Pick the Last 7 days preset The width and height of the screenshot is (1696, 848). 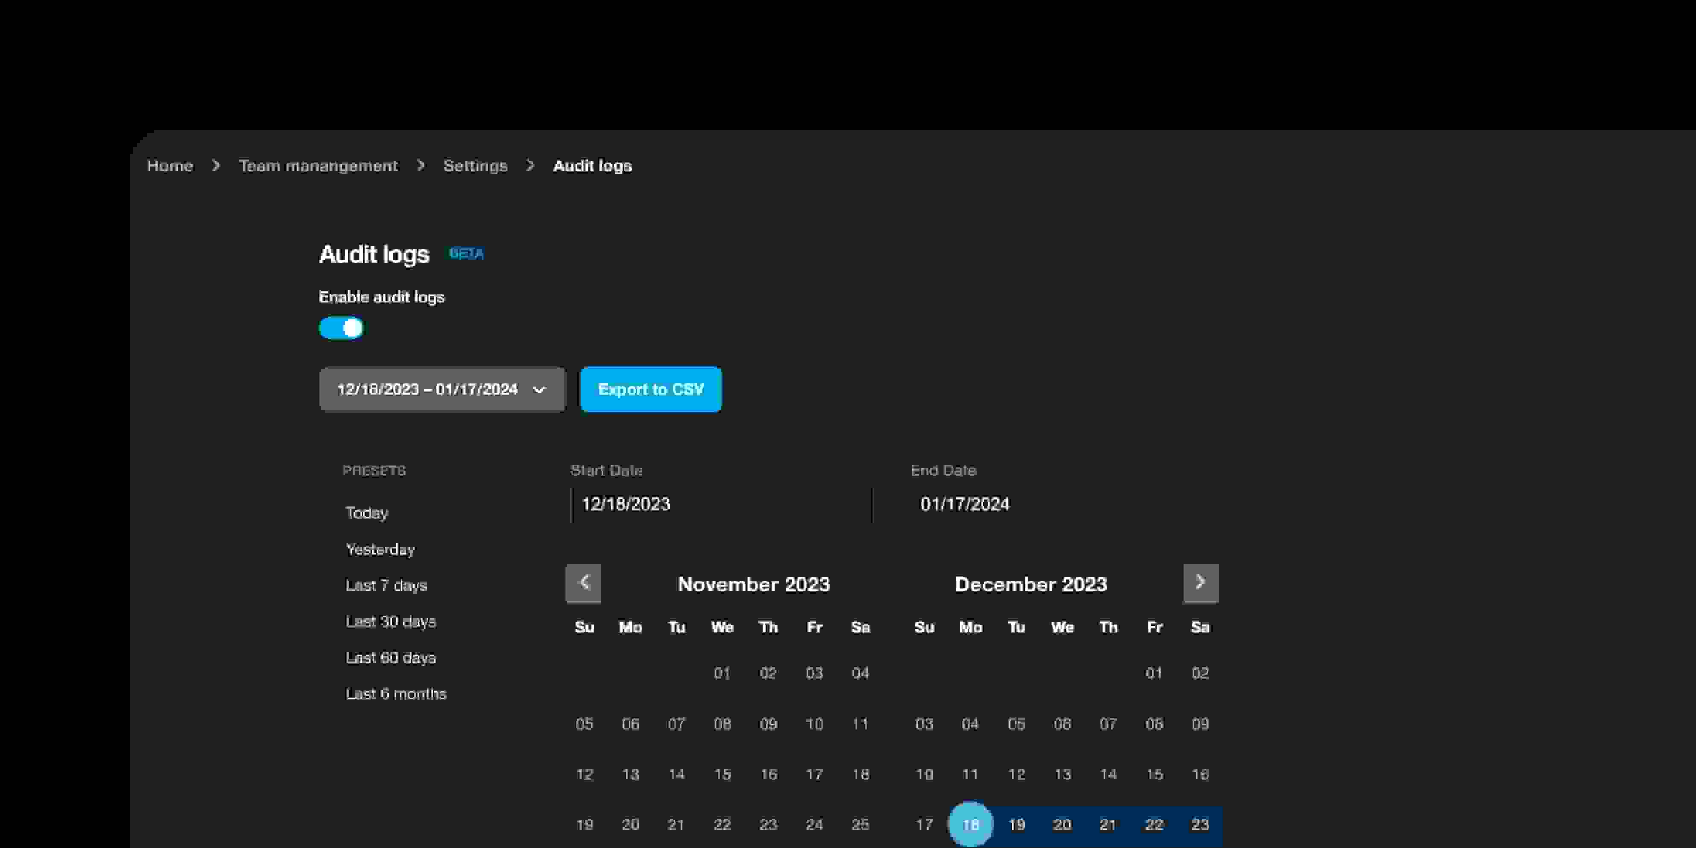click(x=386, y=585)
